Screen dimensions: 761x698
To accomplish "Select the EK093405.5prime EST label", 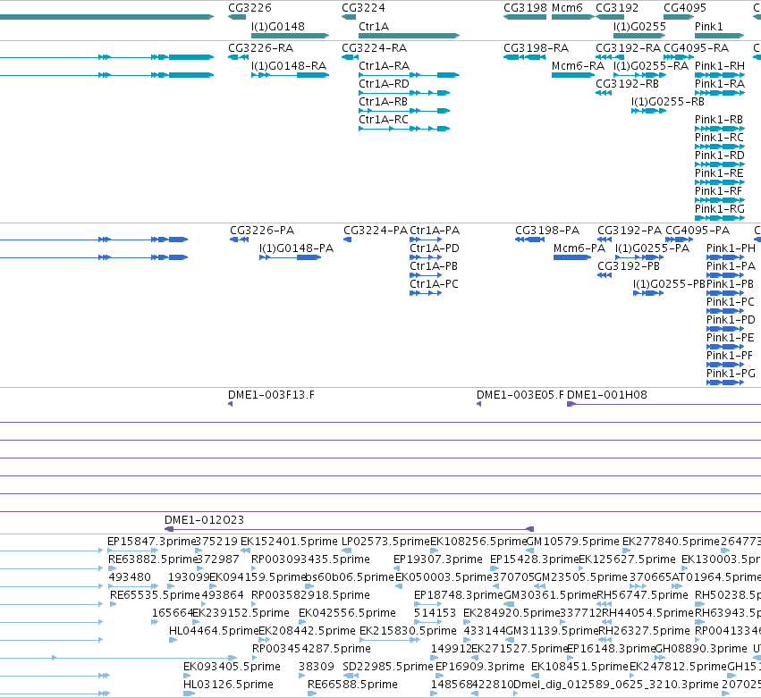I will point(232,667).
